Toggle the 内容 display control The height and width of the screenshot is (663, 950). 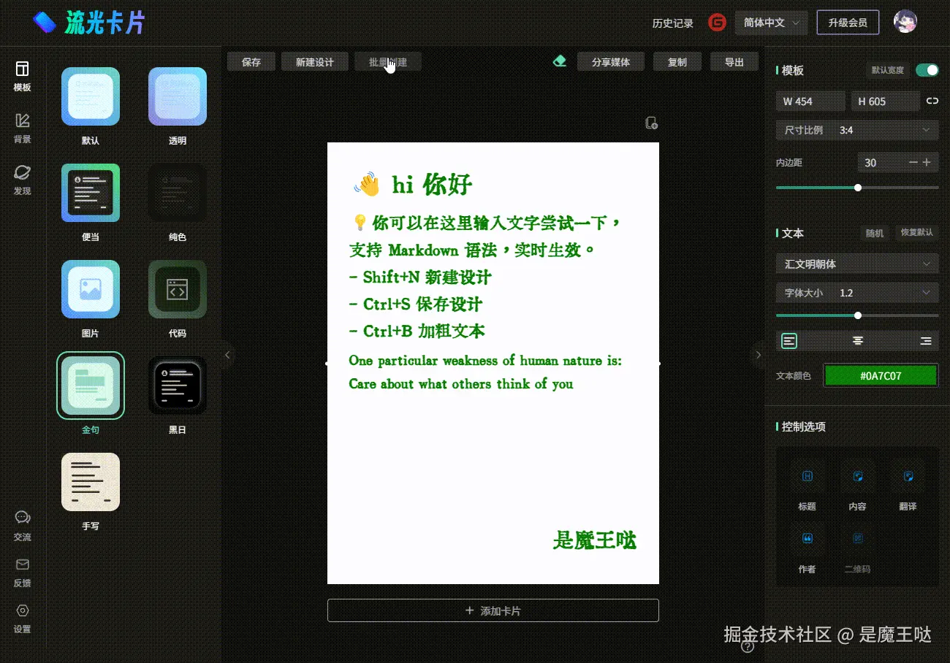tap(858, 476)
